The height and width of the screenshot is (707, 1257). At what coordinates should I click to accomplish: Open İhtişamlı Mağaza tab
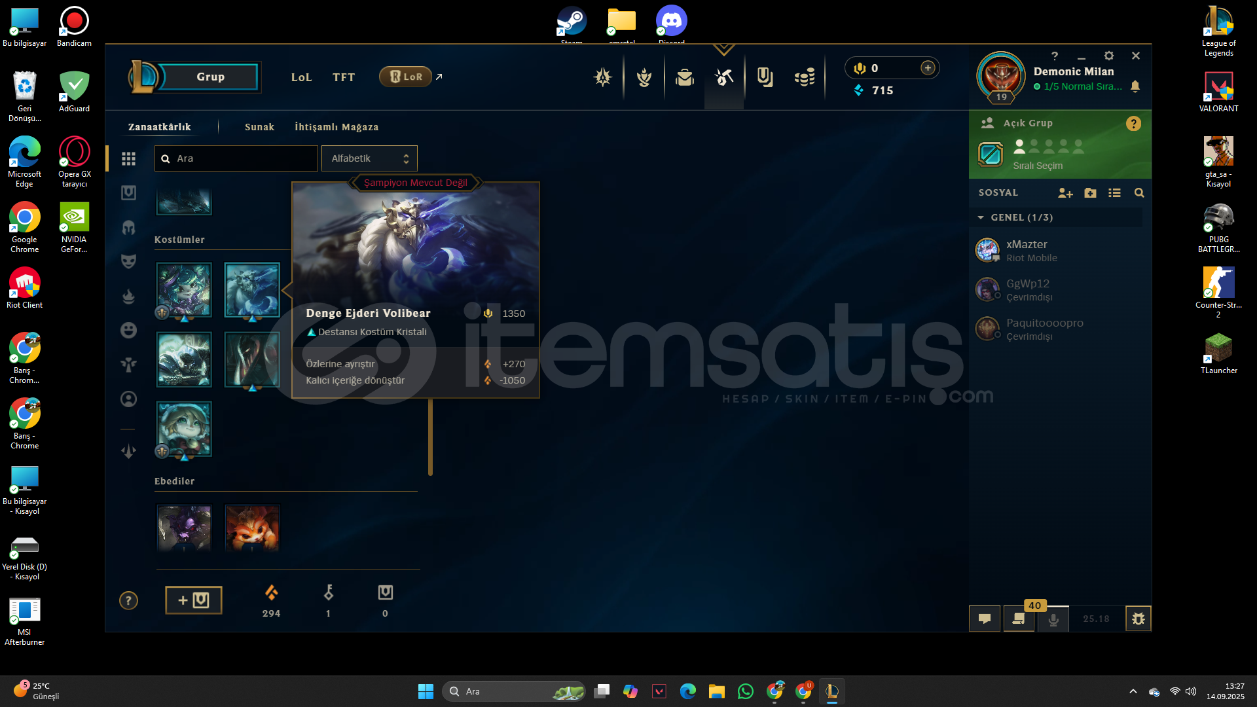pos(337,127)
